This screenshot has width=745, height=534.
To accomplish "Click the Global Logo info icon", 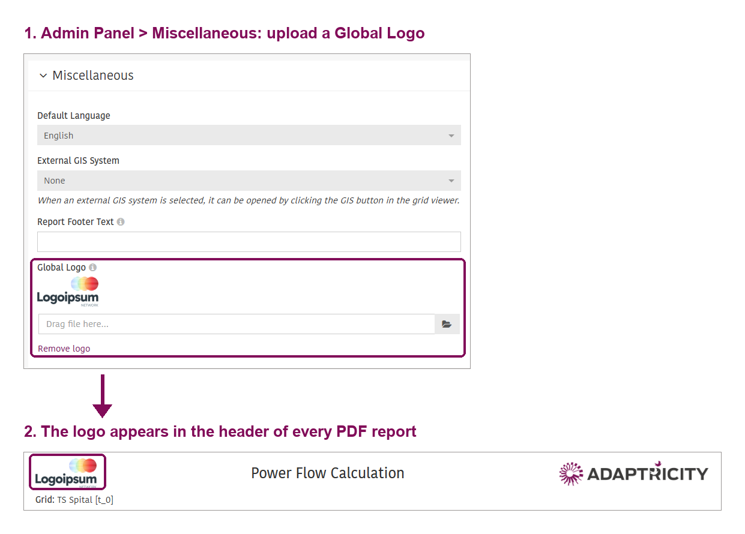I will 92,268.
